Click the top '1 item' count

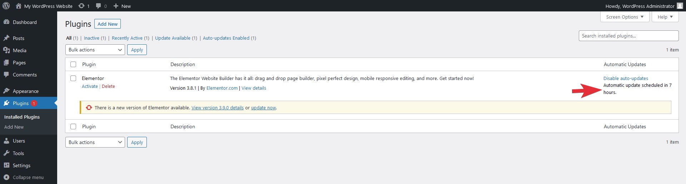click(x=672, y=50)
